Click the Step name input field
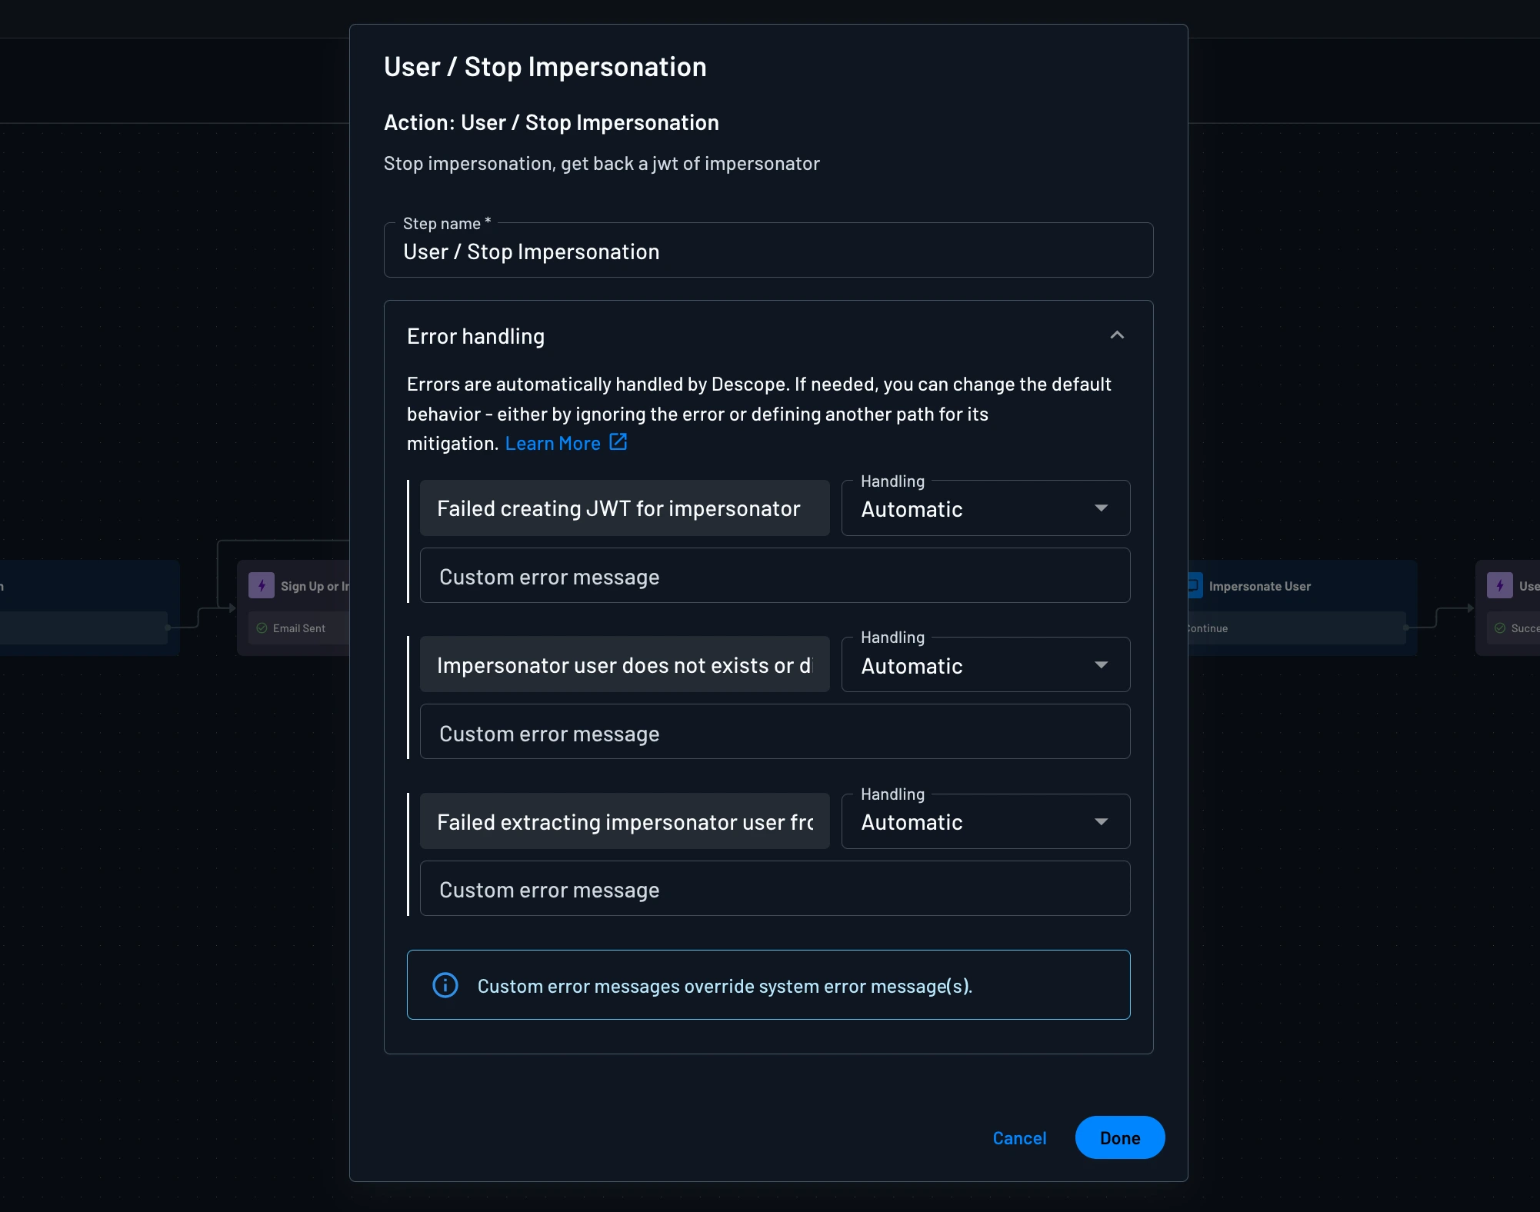Screen dimensions: 1540x1212 [768, 251]
